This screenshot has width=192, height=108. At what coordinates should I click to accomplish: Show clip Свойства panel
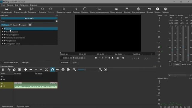click(76, 10)
